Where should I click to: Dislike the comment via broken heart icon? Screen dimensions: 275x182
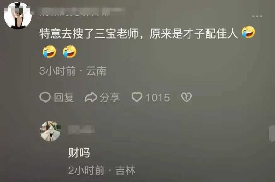pyautogui.click(x=186, y=97)
